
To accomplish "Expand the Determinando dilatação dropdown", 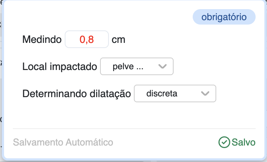I will coord(175,93).
